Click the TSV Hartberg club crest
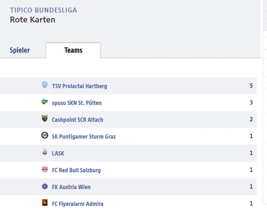Viewport: 267px width, 222px height. [x=45, y=85]
